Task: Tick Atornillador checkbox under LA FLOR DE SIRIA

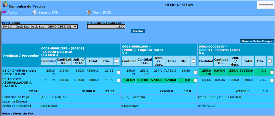Action: [x=119, y=80]
